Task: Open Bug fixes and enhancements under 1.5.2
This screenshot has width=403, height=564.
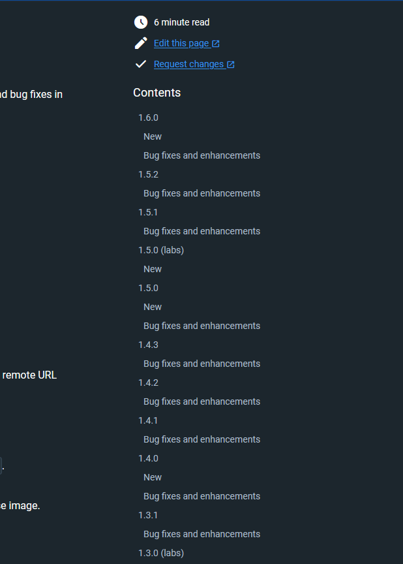Action: (x=201, y=193)
